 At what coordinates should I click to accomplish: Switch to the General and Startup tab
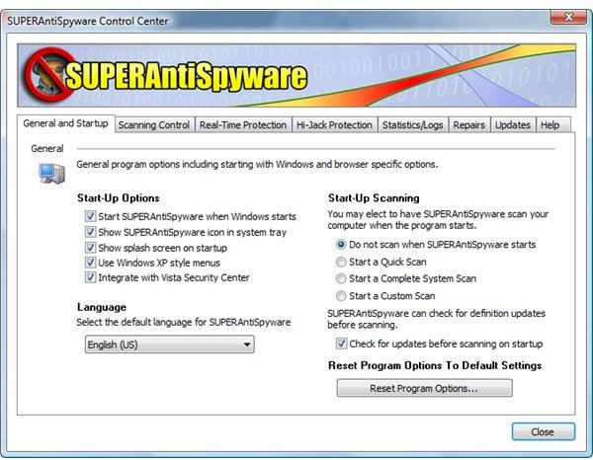pos(65,123)
